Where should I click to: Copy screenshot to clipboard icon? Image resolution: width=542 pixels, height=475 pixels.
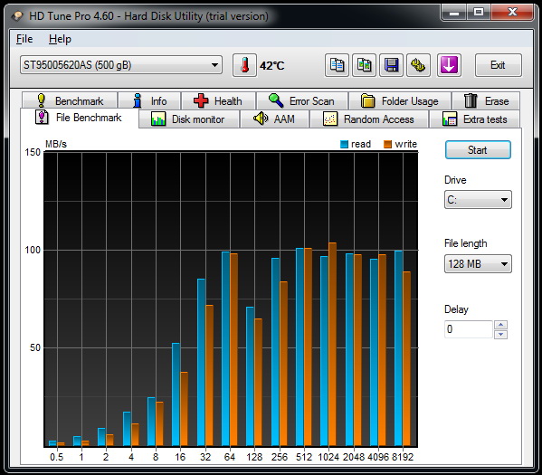[364, 65]
